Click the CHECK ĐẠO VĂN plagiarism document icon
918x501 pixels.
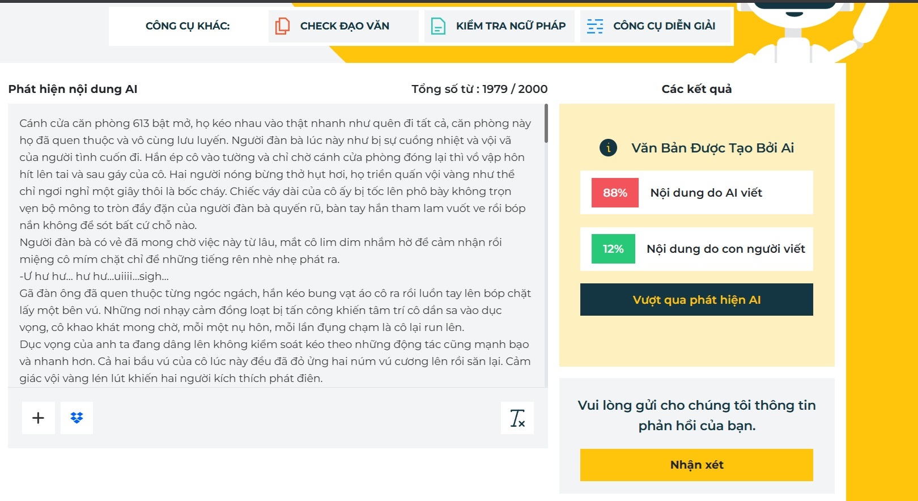pos(282,26)
